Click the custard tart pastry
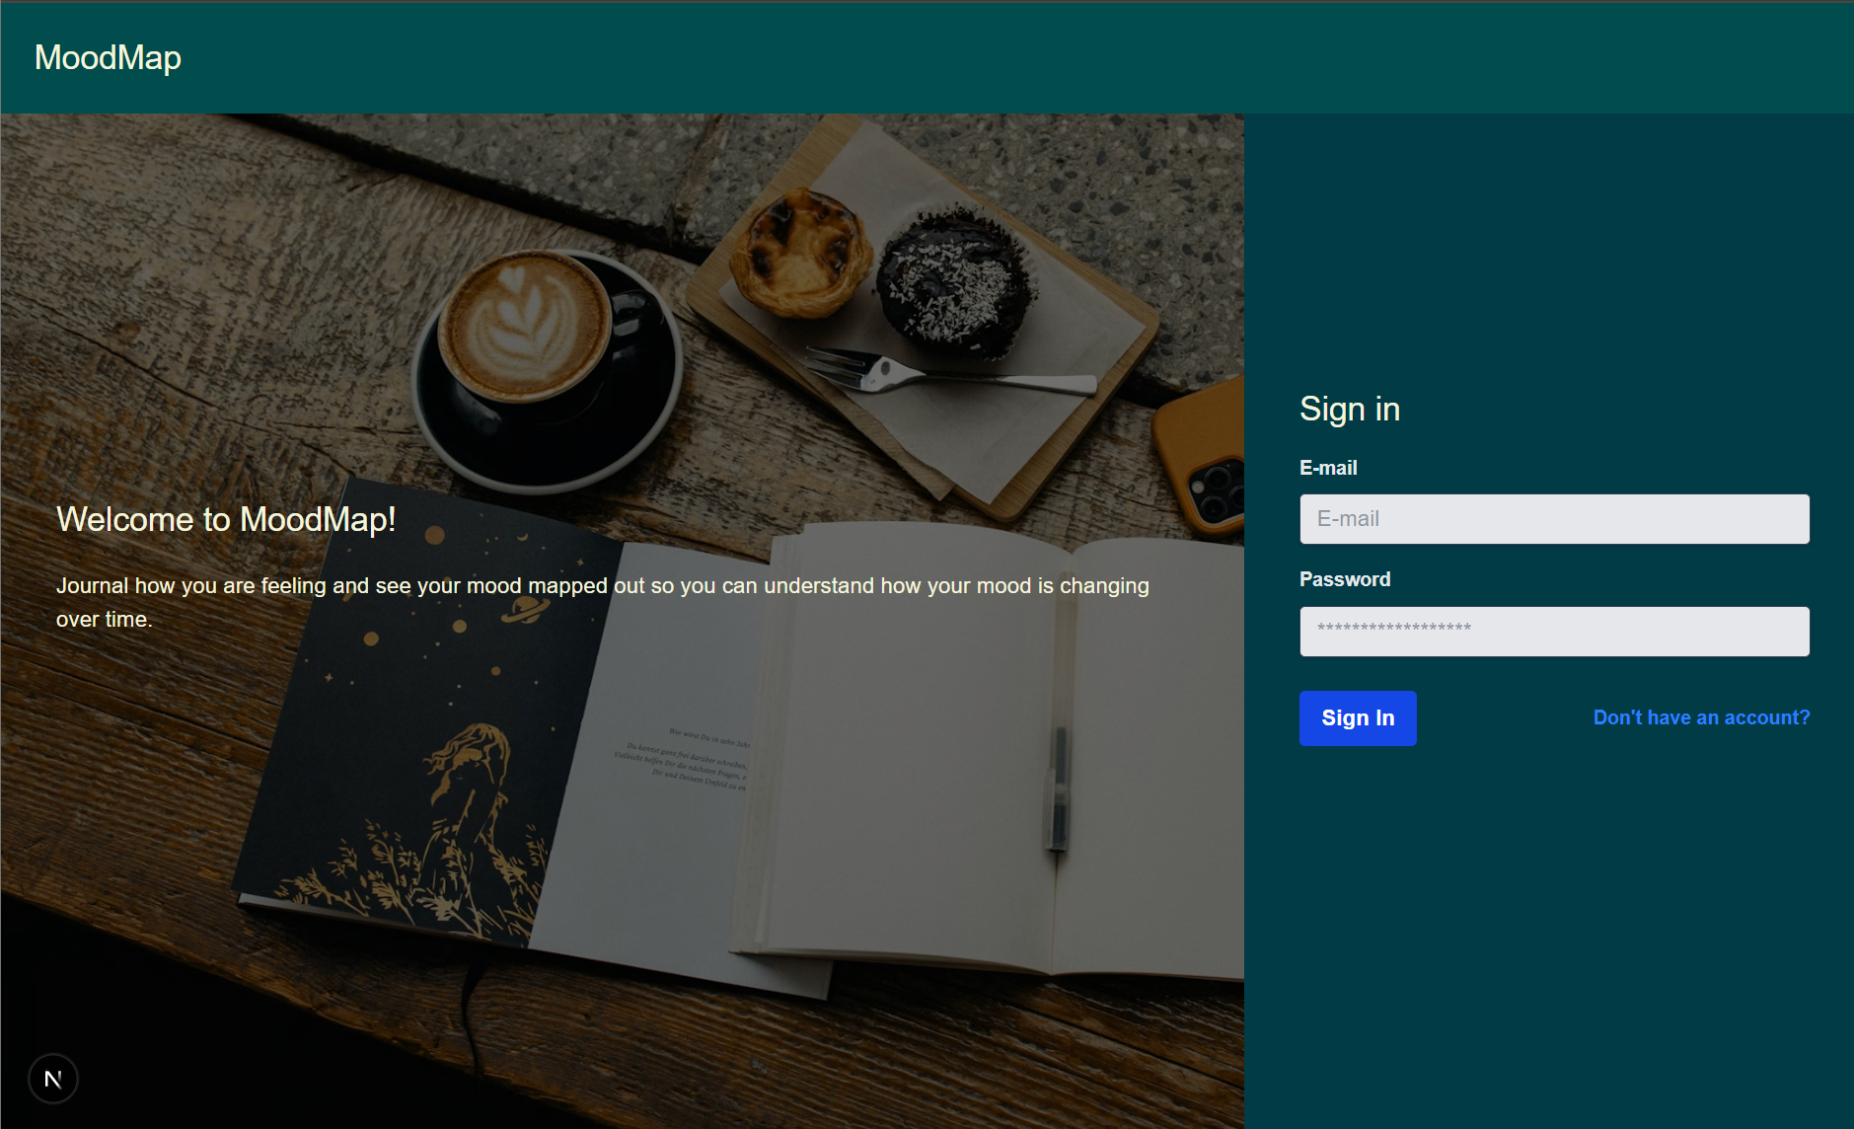The image size is (1854, 1129). click(x=799, y=253)
